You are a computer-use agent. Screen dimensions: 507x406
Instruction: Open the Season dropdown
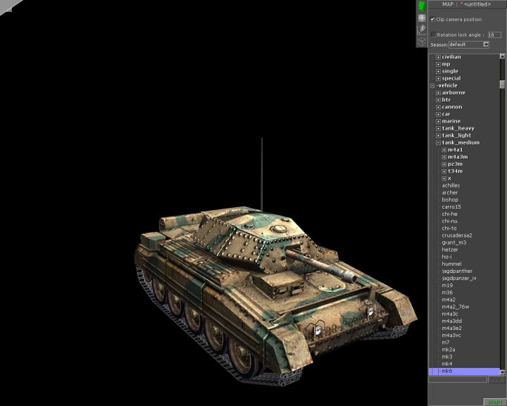[486, 44]
